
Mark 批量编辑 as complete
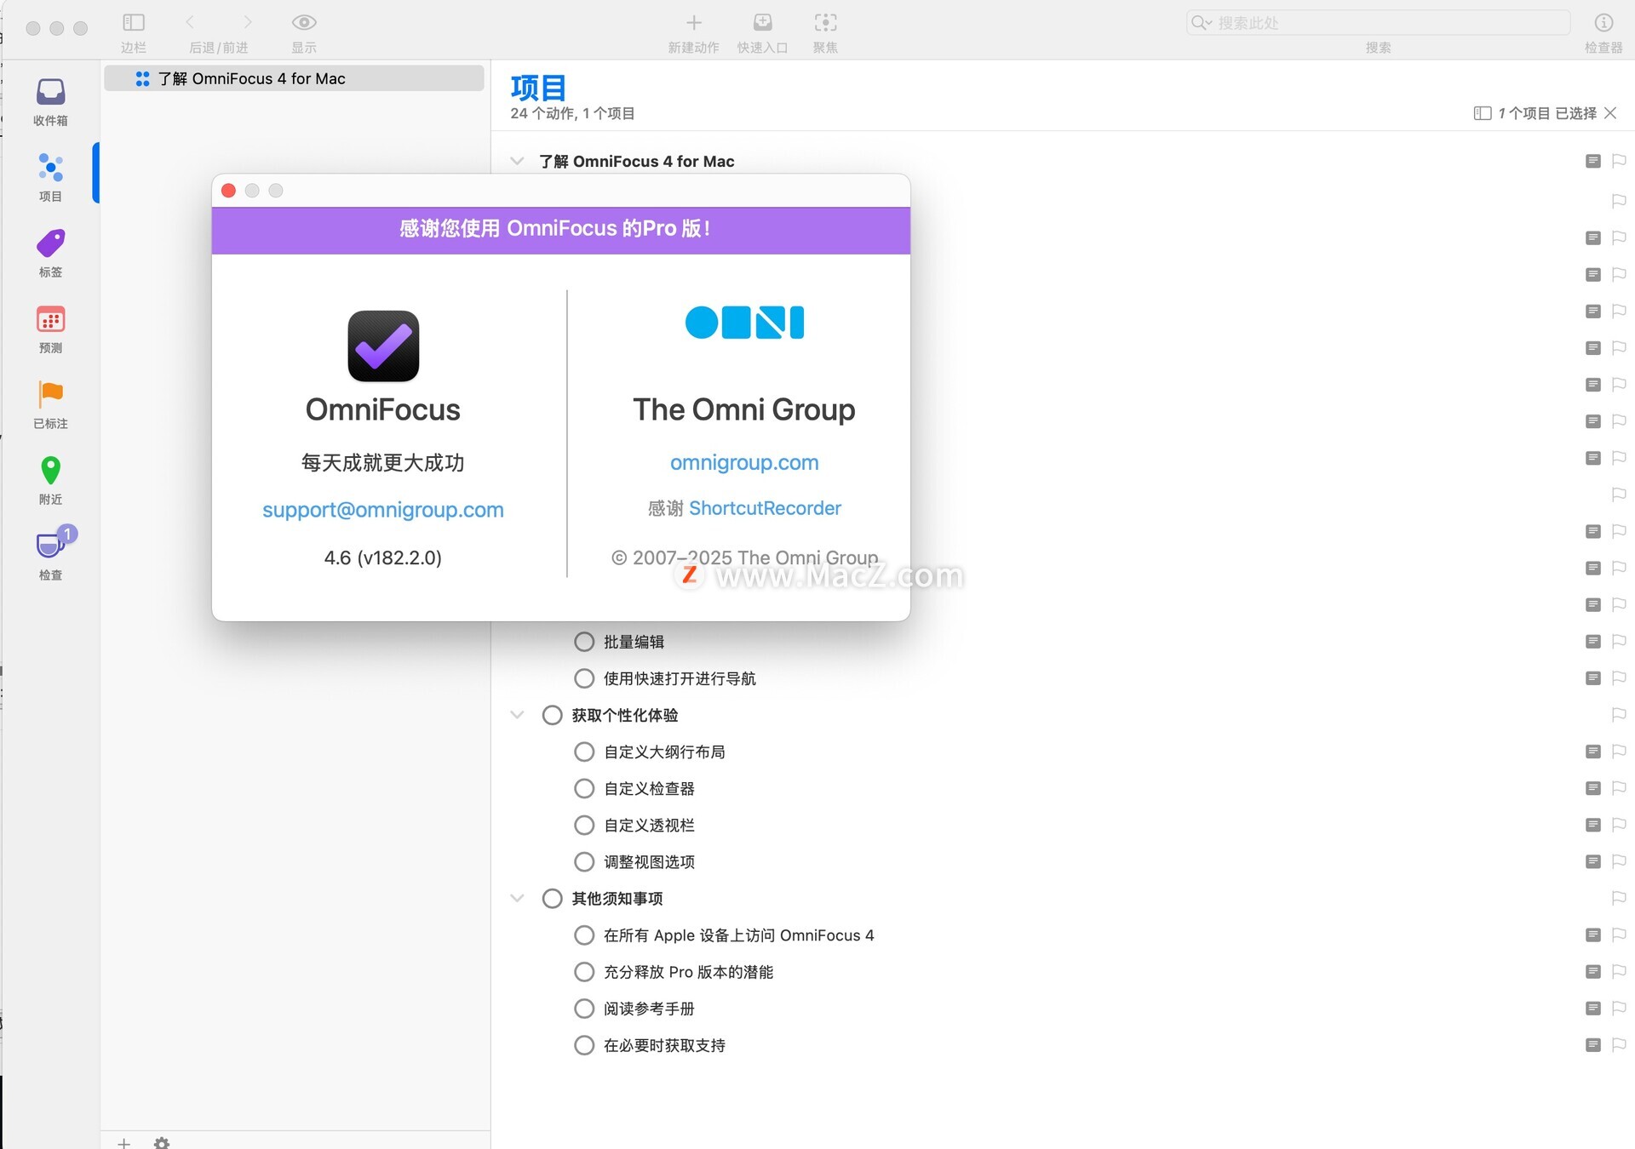pyautogui.click(x=584, y=642)
